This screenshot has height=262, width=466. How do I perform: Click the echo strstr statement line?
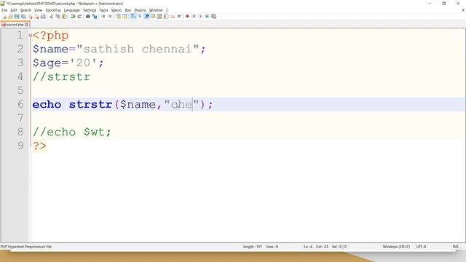pyautogui.click(x=123, y=104)
